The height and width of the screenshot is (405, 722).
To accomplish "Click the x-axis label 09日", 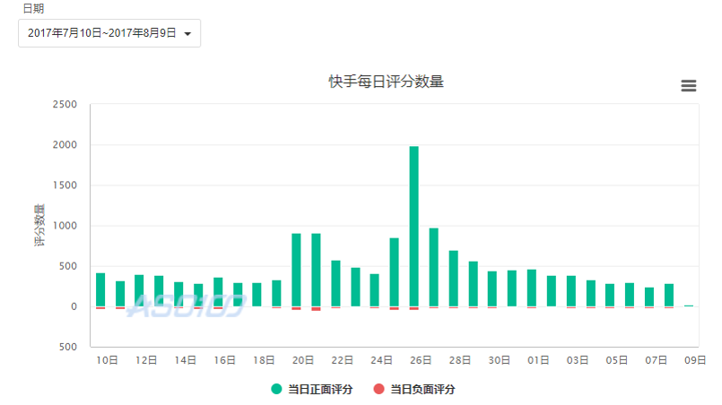I will [695, 360].
